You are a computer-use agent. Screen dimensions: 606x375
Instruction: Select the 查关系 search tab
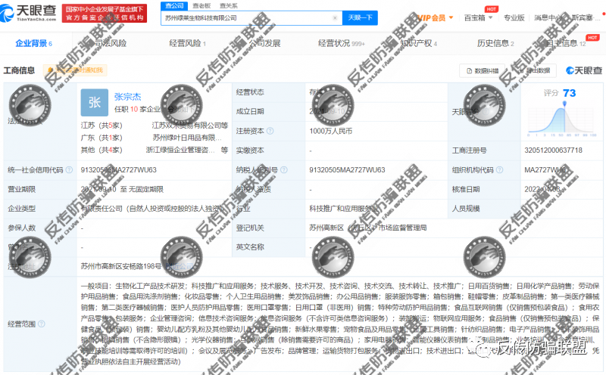[229, 5]
